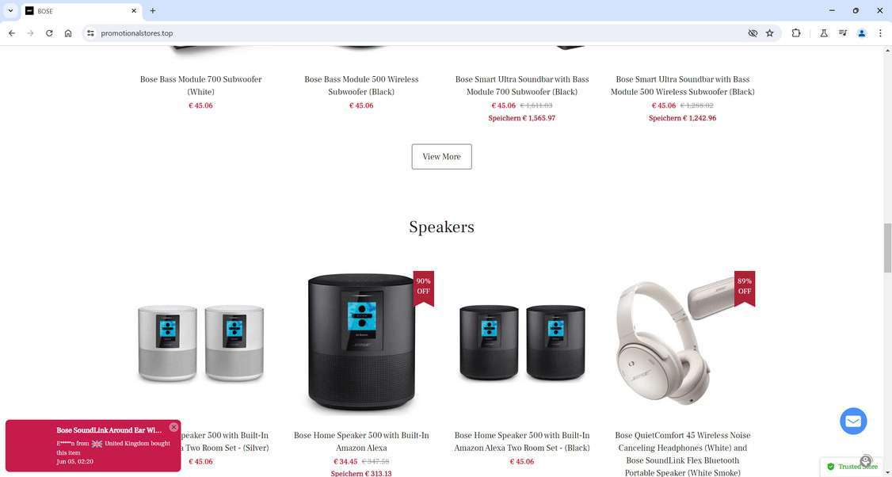Open the Chrome three-dot menu

click(x=880, y=33)
